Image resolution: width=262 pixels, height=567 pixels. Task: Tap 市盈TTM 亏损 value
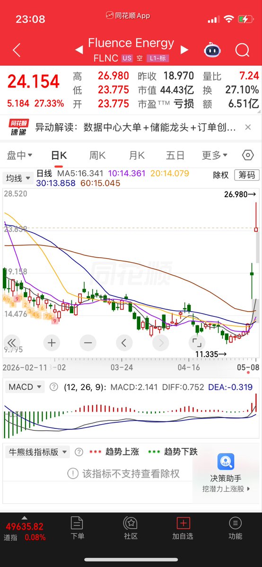(183, 104)
